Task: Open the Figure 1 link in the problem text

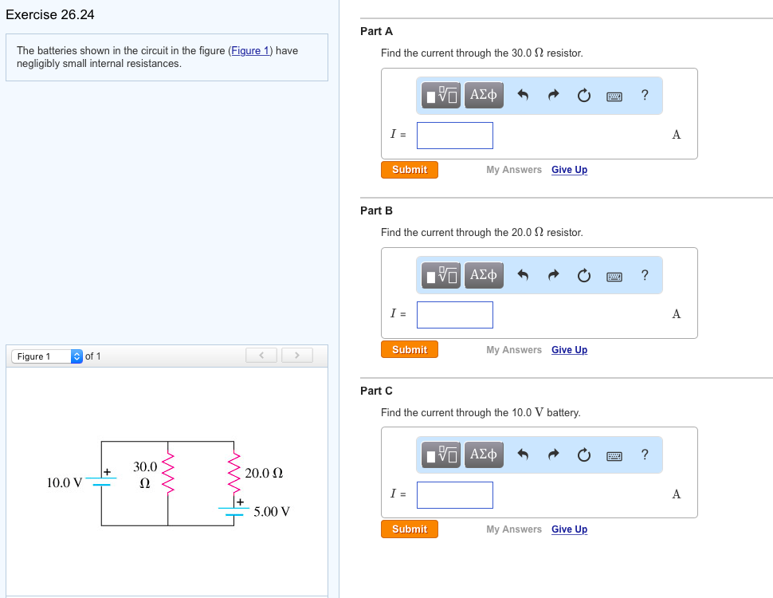Action: point(250,50)
